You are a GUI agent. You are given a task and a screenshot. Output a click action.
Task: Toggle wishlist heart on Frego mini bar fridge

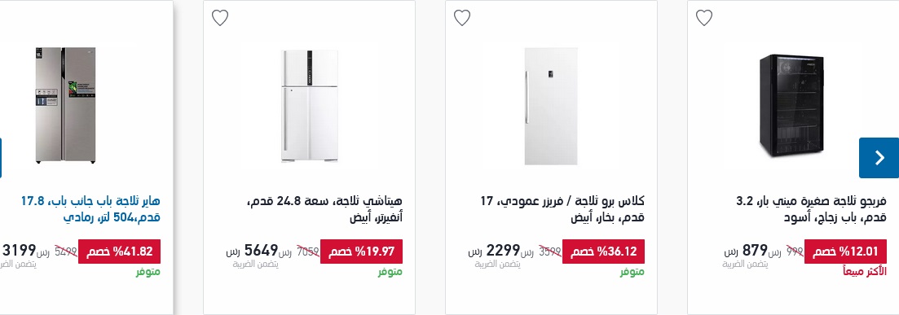(x=704, y=18)
